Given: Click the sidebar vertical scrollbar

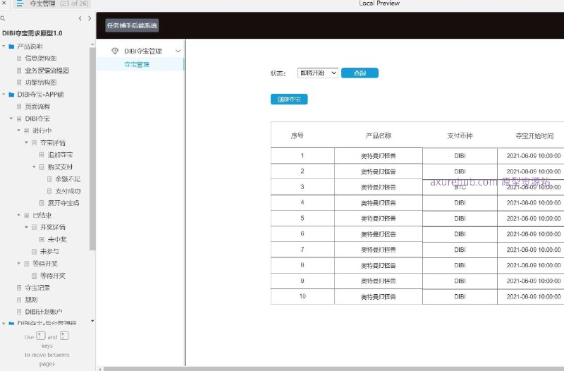Looking at the screenshot, I should (92, 148).
